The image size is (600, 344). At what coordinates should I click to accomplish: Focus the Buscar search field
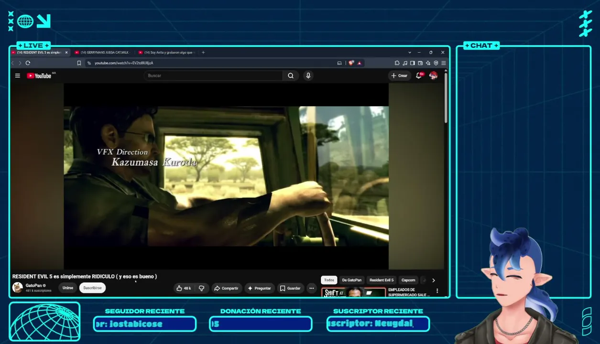point(213,75)
